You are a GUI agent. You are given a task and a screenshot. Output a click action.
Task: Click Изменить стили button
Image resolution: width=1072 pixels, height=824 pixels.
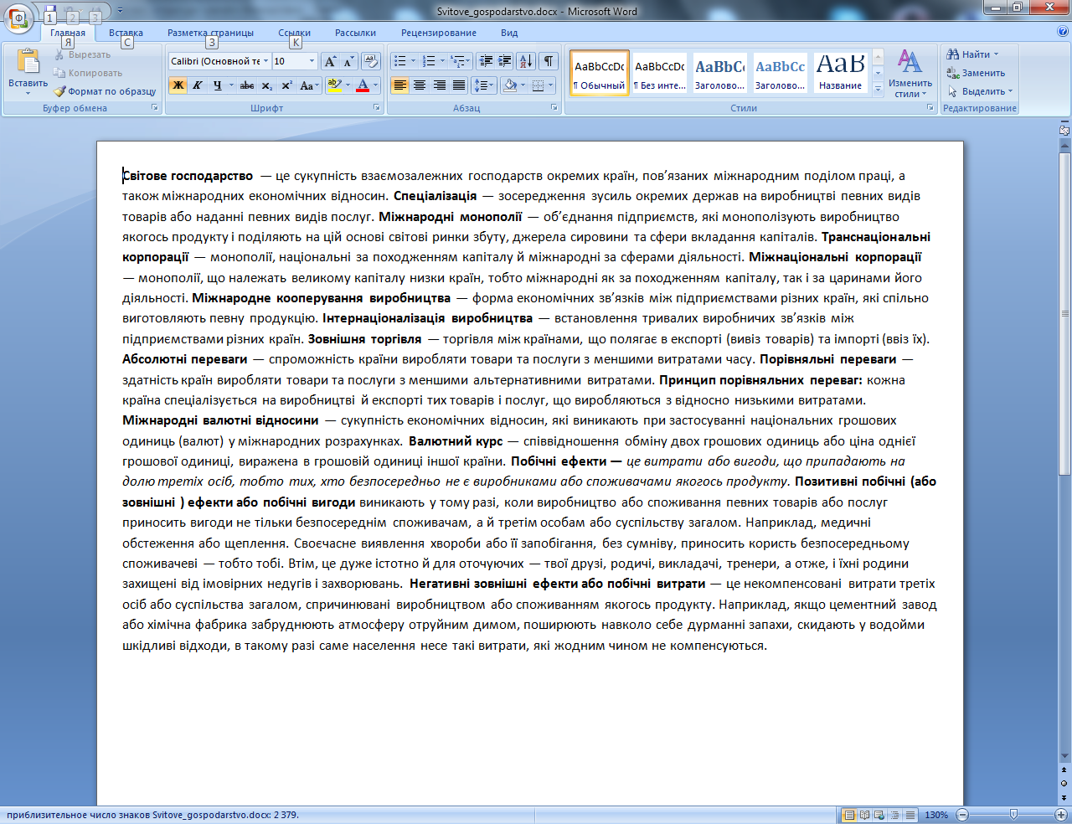click(910, 74)
